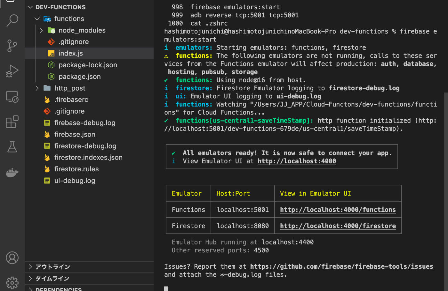Collapse the DEV-FUNCTIONS explorer section
The height and width of the screenshot is (291, 448).
coord(30,7)
